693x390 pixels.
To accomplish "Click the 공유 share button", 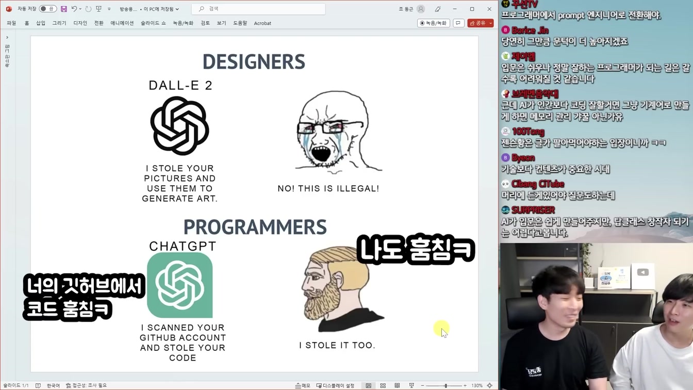I will [478, 23].
